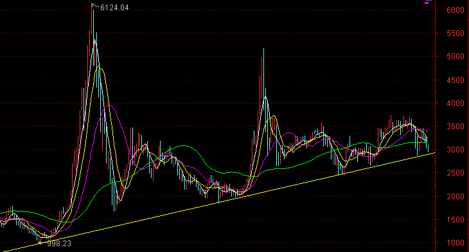Select the tip of the second candlestick peak above 5000

click(263, 49)
